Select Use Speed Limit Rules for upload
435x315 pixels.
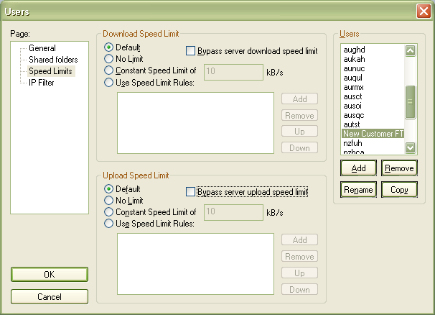click(x=109, y=223)
